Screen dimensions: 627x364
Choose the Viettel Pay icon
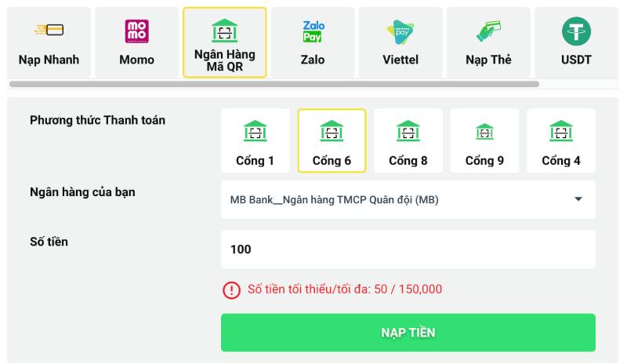pos(400,31)
